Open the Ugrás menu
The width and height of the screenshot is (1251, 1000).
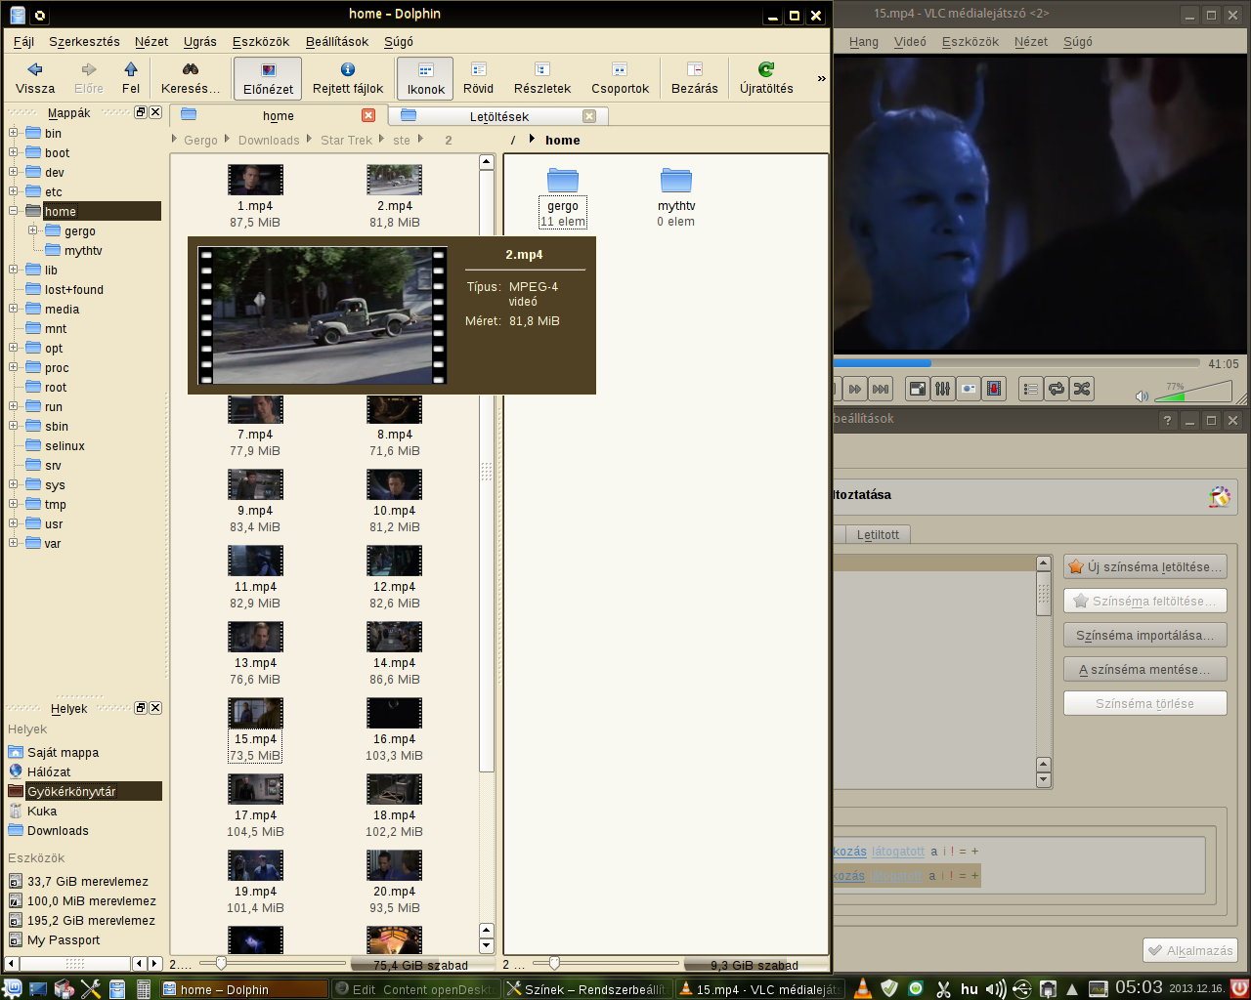coord(200,41)
